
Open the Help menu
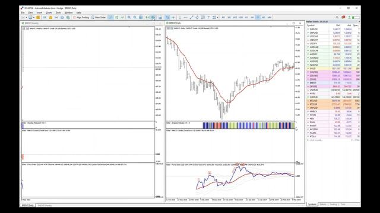tap(79, 12)
